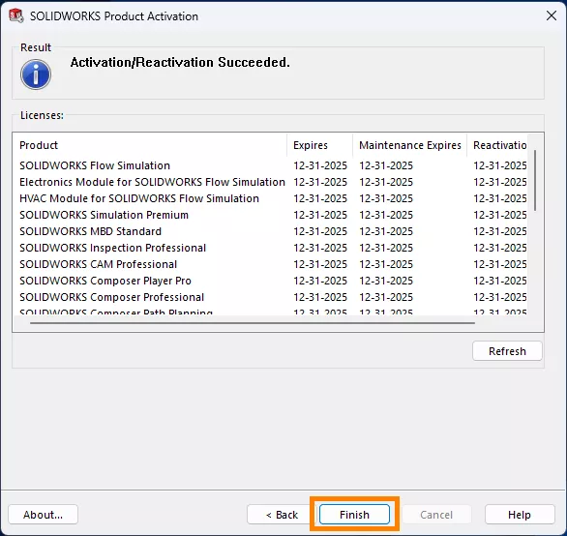Click Expires date for MBD Standard

coord(320,231)
